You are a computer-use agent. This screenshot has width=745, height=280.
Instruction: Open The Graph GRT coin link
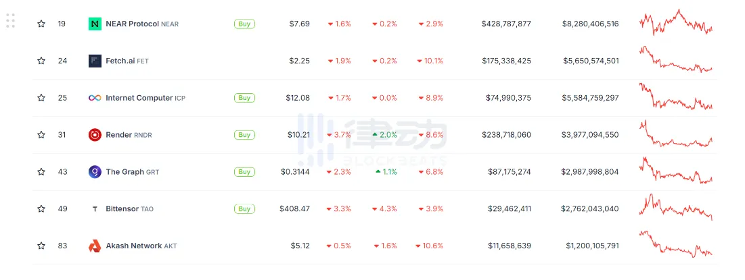tap(125, 172)
